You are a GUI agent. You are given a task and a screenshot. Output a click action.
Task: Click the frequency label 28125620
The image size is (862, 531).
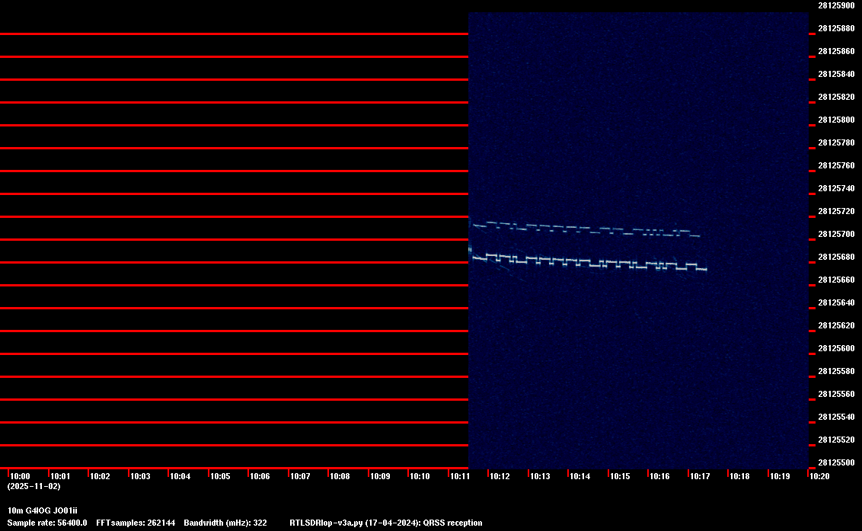837,325
